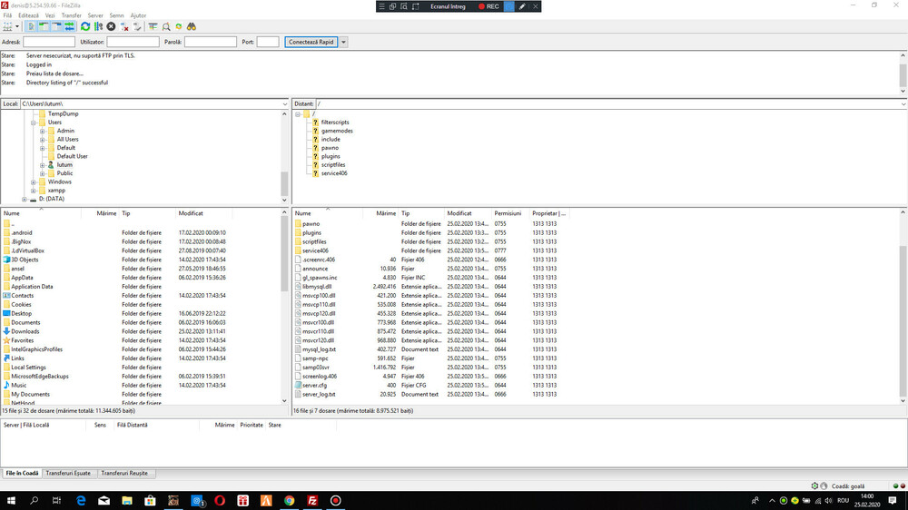
Task: Click the Windows Start button
Action: tap(11, 501)
